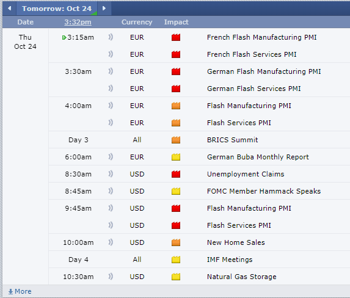
Task: Open the Tomorrow: Oct 24 tab
Action: click(x=57, y=9)
